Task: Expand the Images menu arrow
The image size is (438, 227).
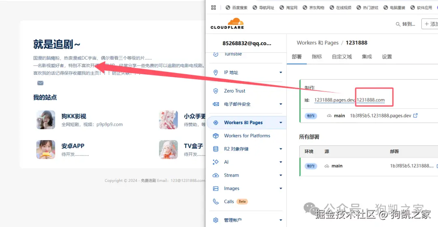Action: pos(281,188)
